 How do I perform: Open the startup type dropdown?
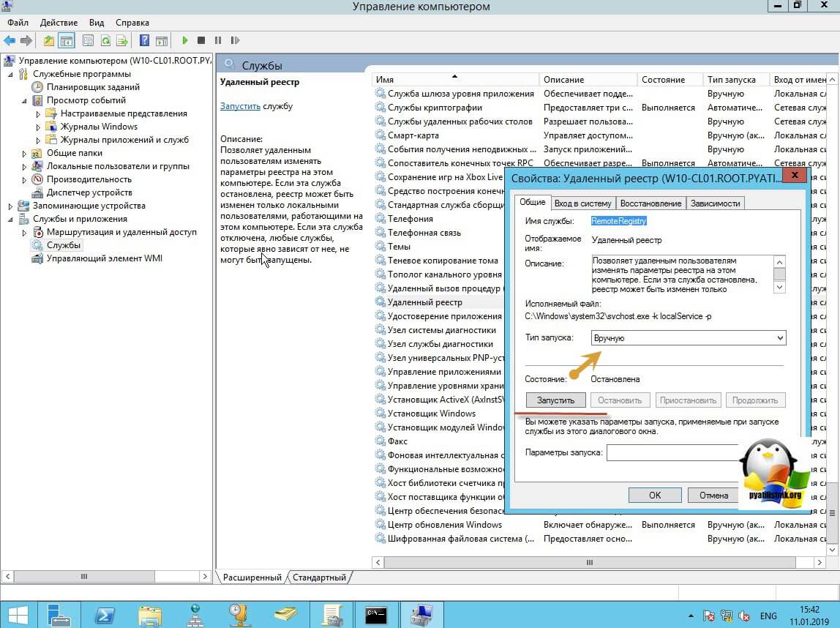coord(688,338)
